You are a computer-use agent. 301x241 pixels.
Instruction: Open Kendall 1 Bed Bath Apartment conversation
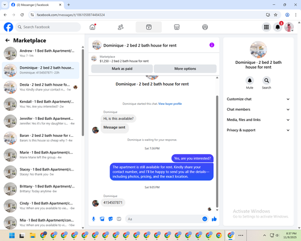[40, 104]
